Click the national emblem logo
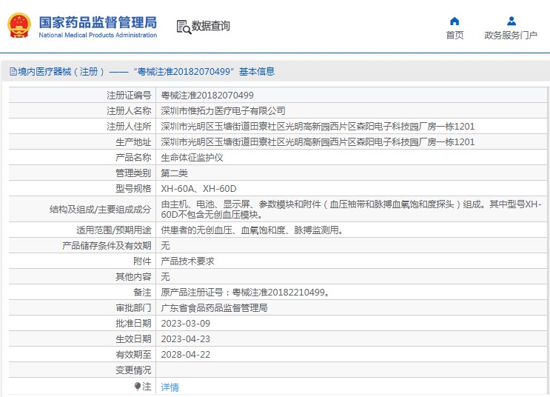 tap(18, 24)
